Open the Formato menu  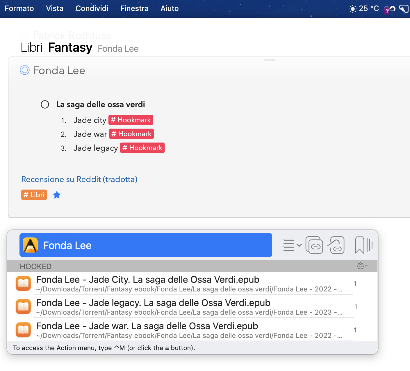(19, 8)
